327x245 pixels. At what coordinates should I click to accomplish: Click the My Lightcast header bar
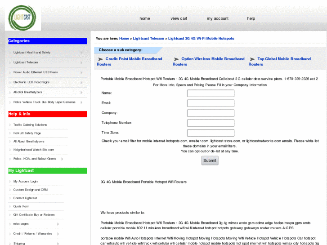coord(48,170)
